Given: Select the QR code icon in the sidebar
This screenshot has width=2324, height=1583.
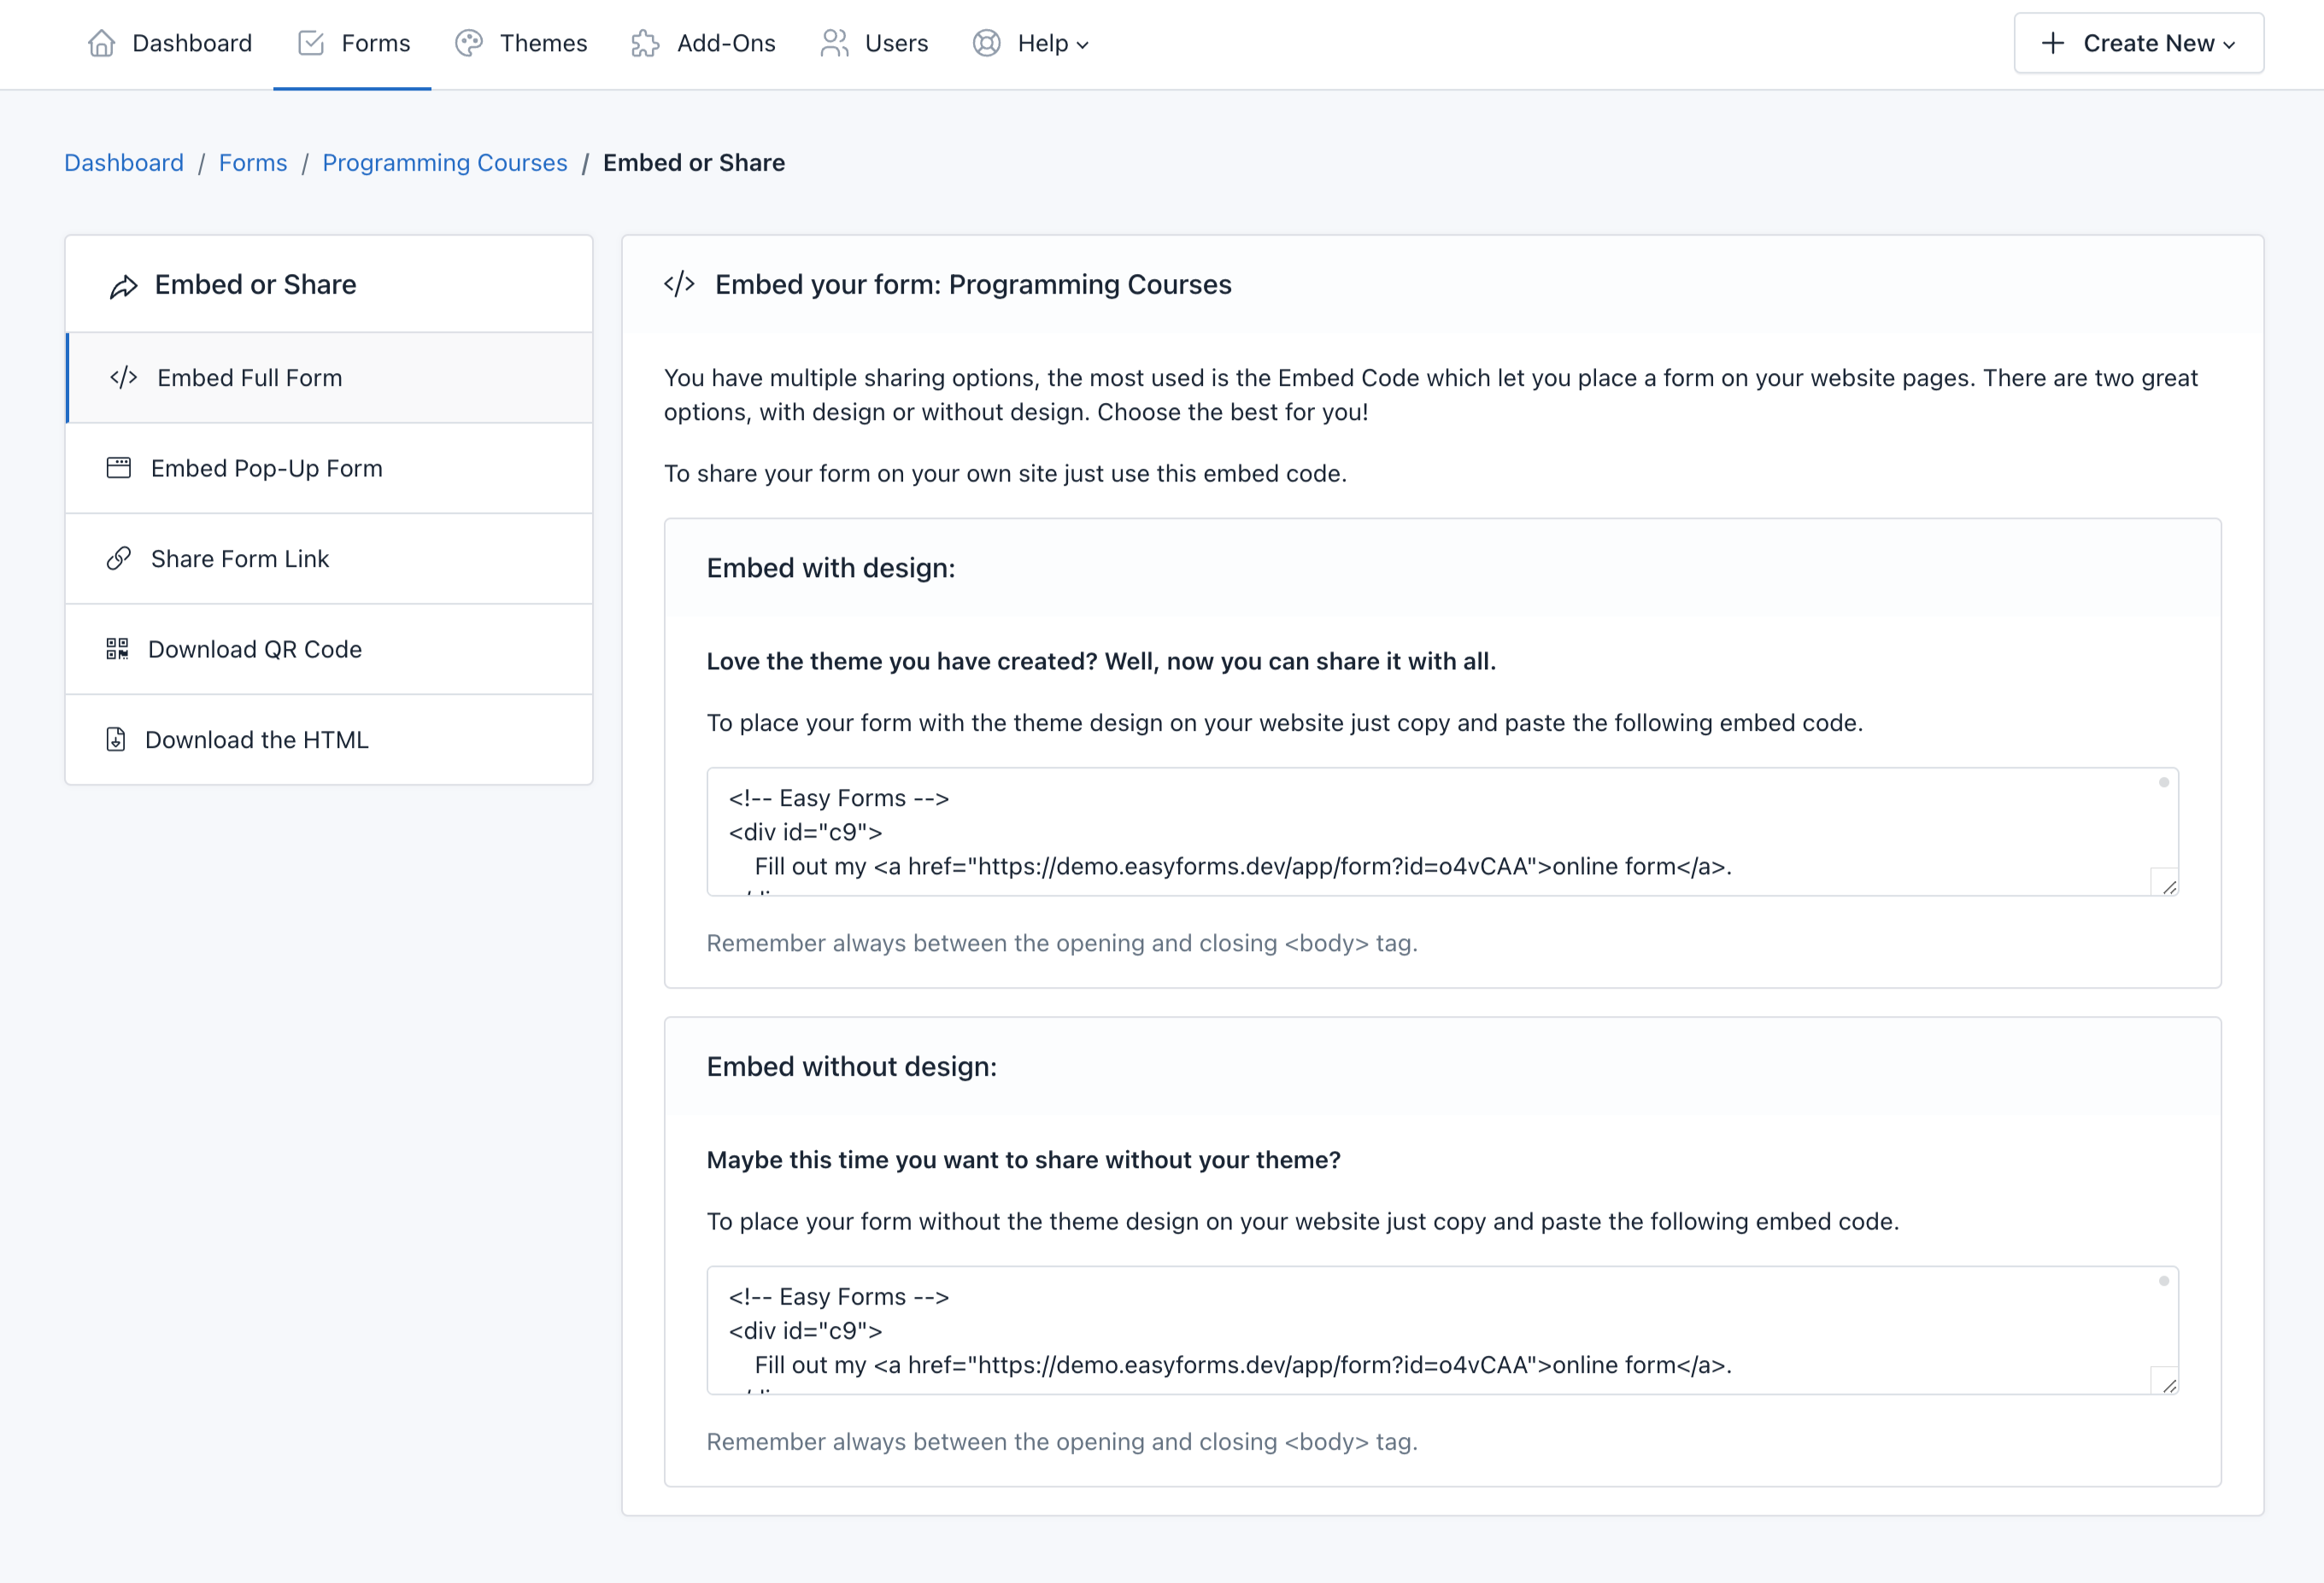Looking at the screenshot, I should [116, 649].
